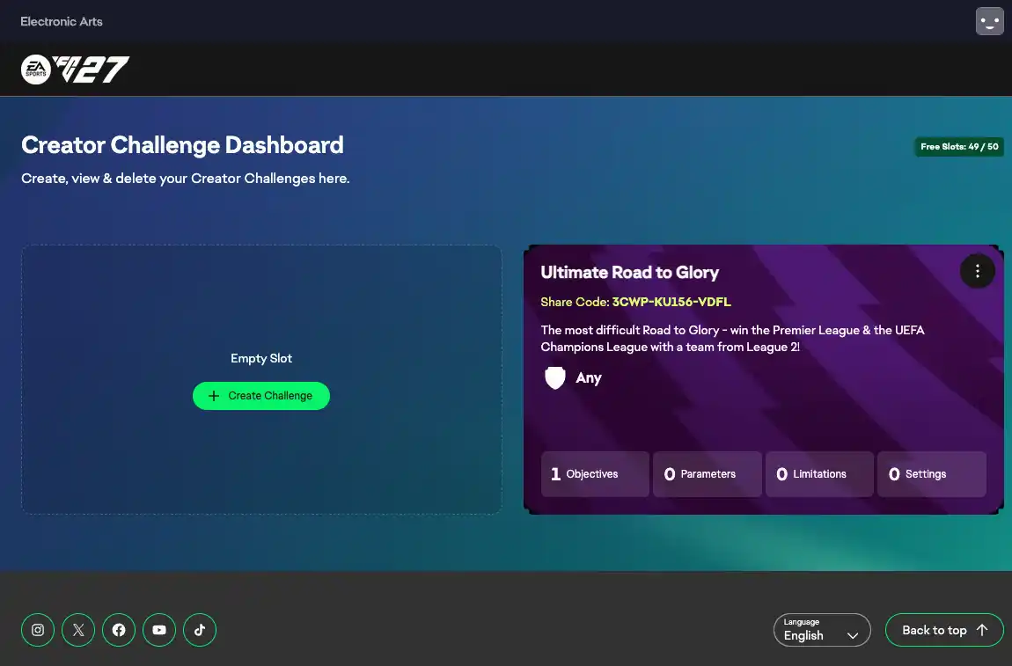View the 1 Objectives tile
This screenshot has width=1012, height=666.
[595, 474]
